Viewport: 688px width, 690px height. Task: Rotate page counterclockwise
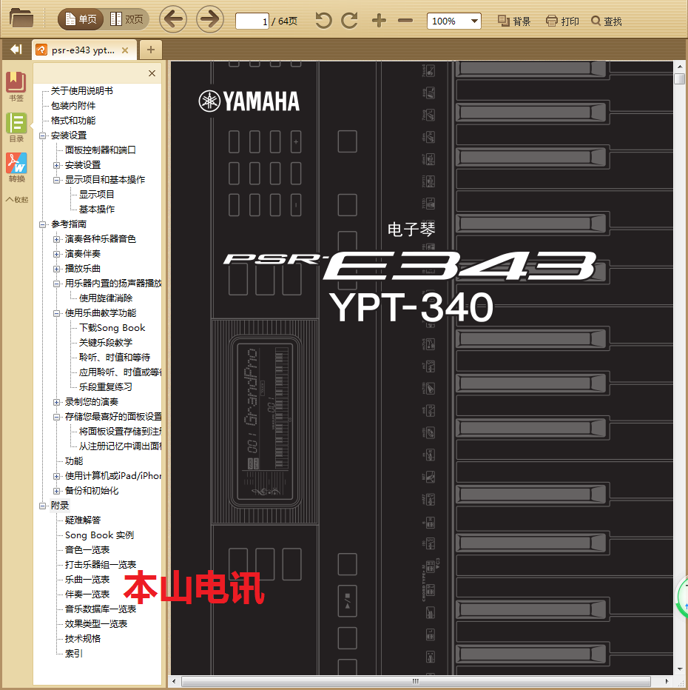click(x=323, y=21)
